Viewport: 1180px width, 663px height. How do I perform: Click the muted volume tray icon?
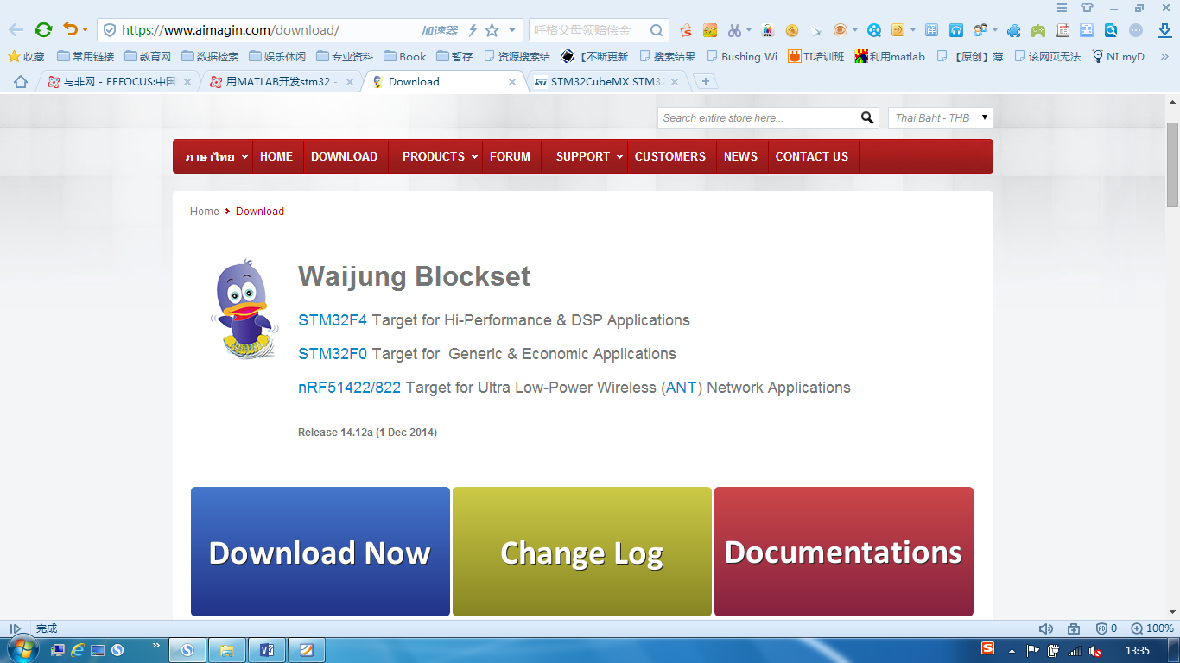pos(1095,651)
